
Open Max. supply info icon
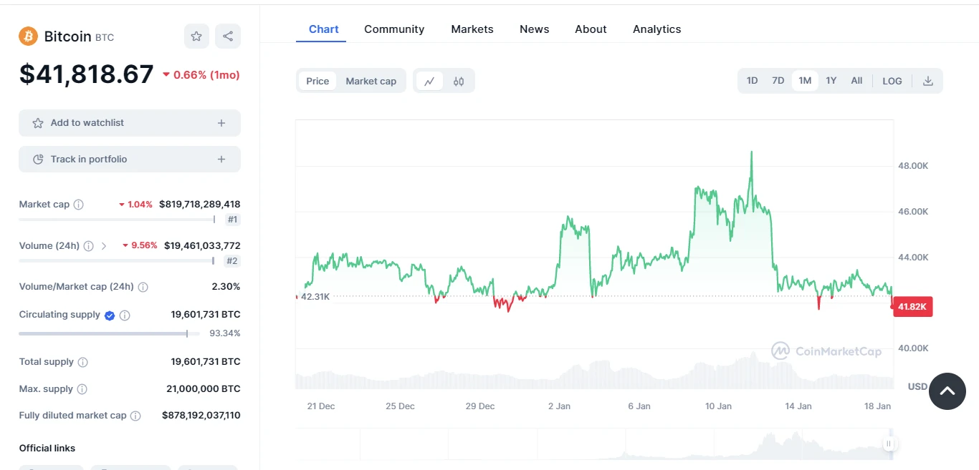tap(82, 389)
